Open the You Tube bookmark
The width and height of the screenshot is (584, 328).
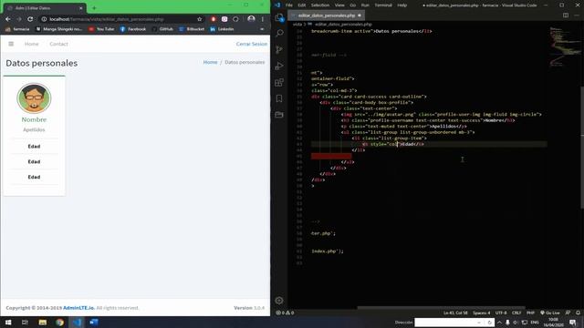(101, 29)
